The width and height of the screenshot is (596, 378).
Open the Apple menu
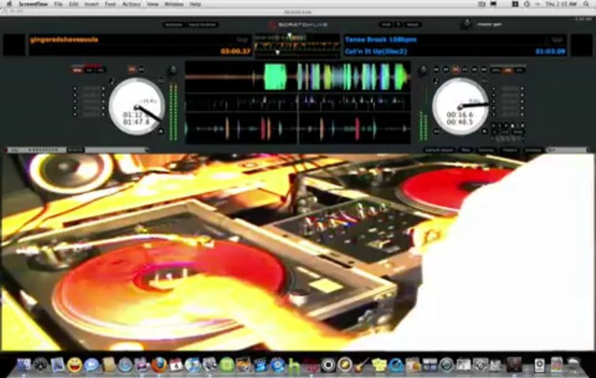click(x=9, y=4)
